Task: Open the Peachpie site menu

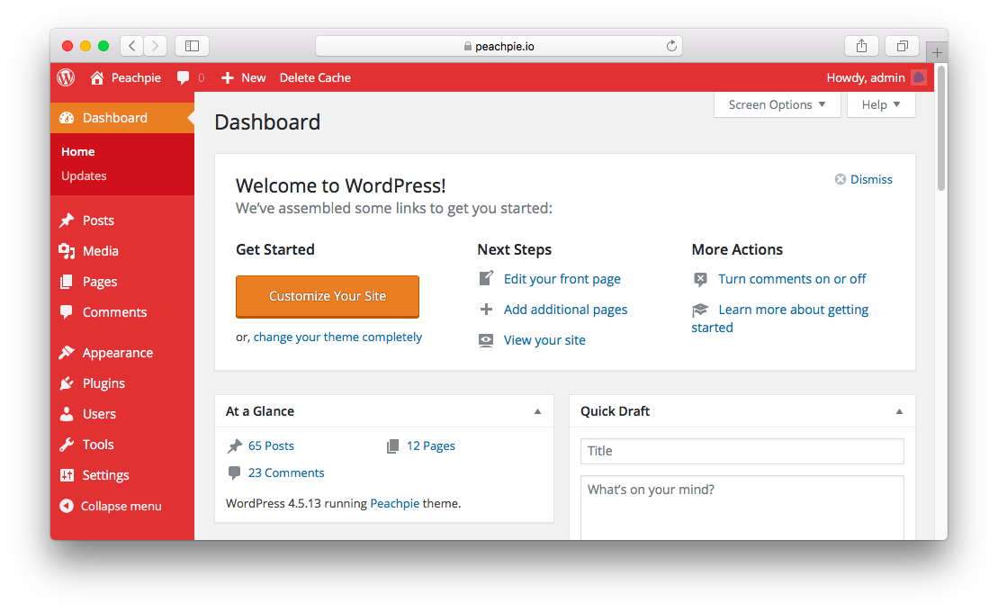Action: coord(125,77)
